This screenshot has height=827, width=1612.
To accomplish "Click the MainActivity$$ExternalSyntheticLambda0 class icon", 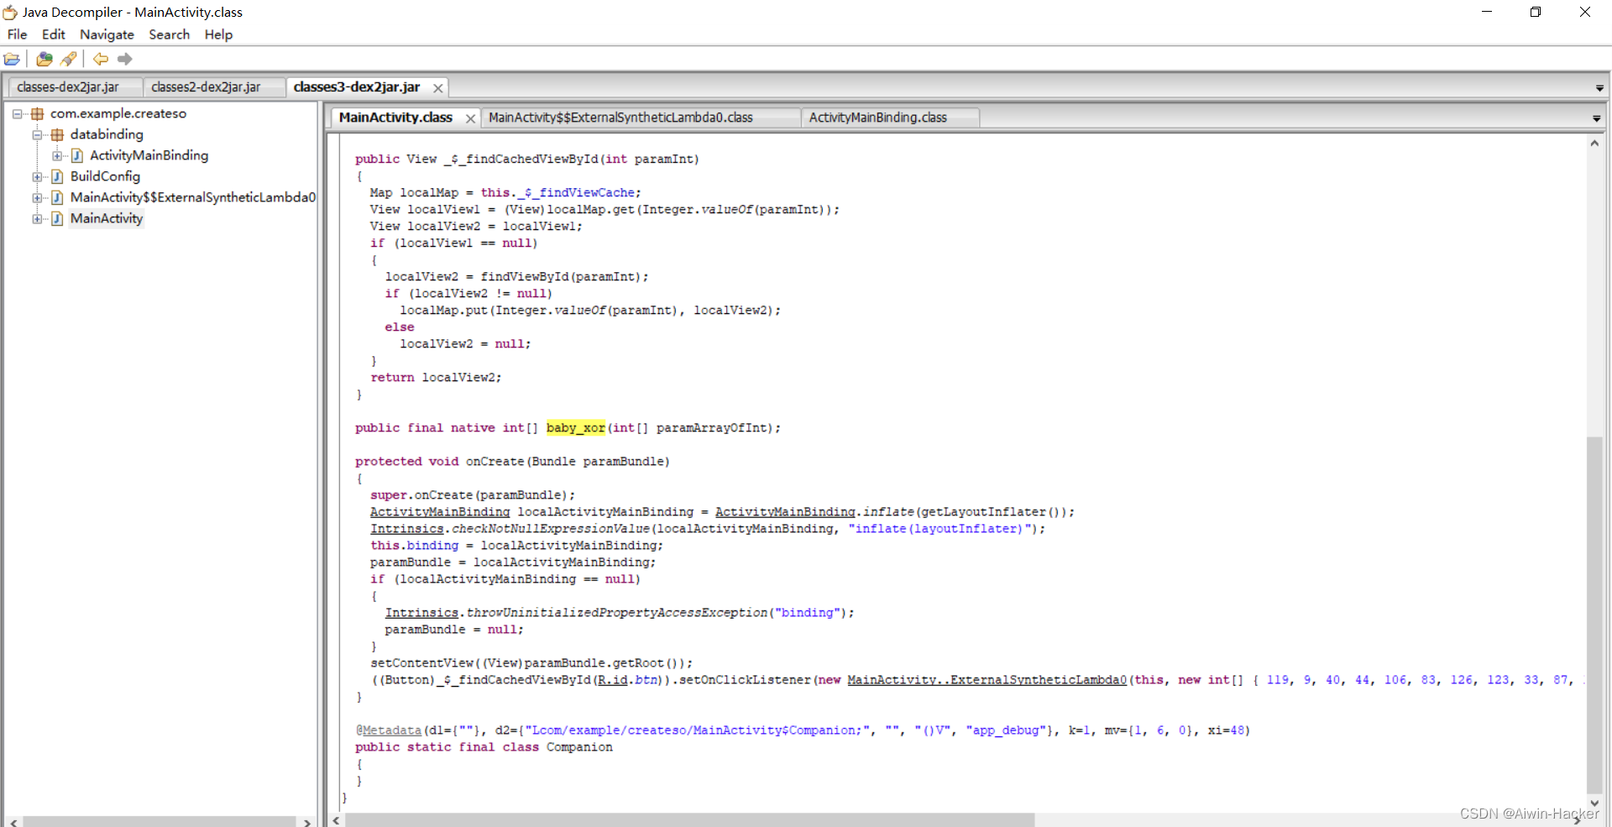I will [57, 197].
